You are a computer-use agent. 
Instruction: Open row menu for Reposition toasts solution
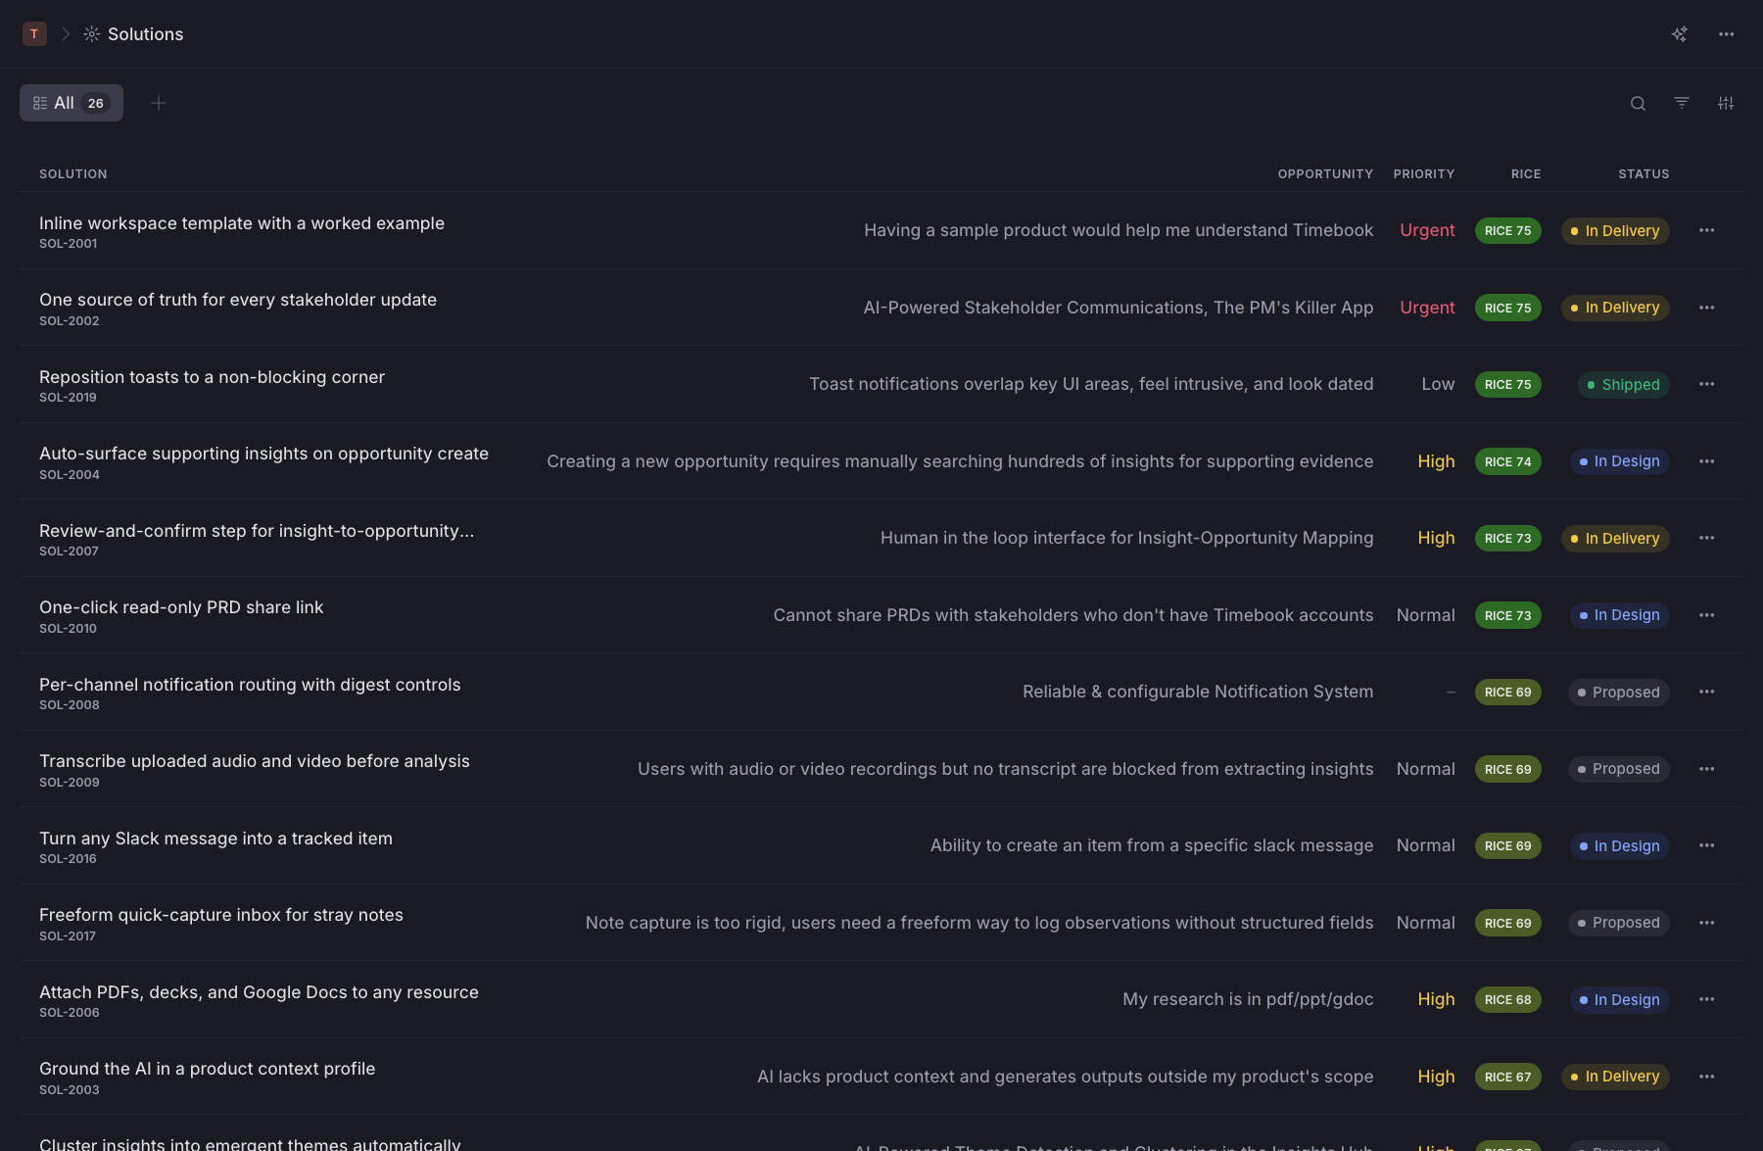click(1707, 384)
